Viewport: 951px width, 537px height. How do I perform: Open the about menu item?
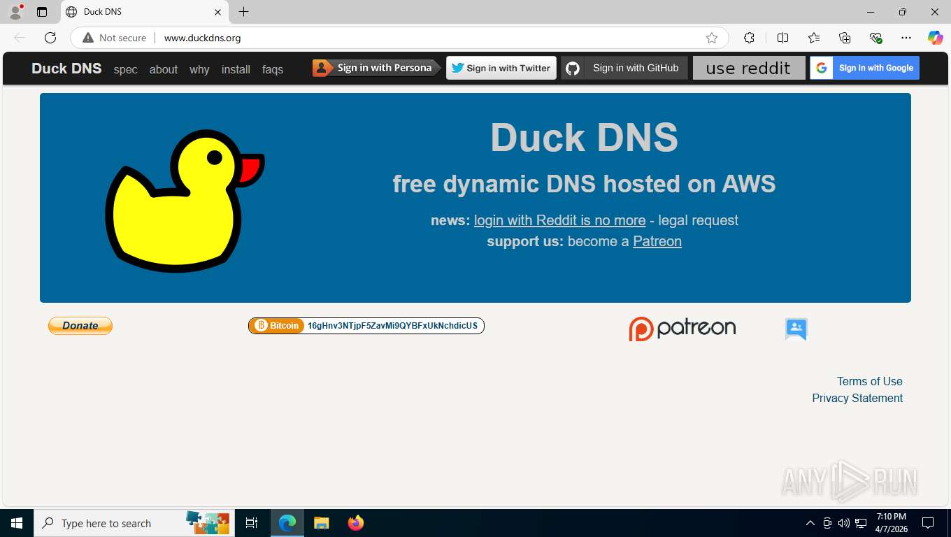point(164,69)
